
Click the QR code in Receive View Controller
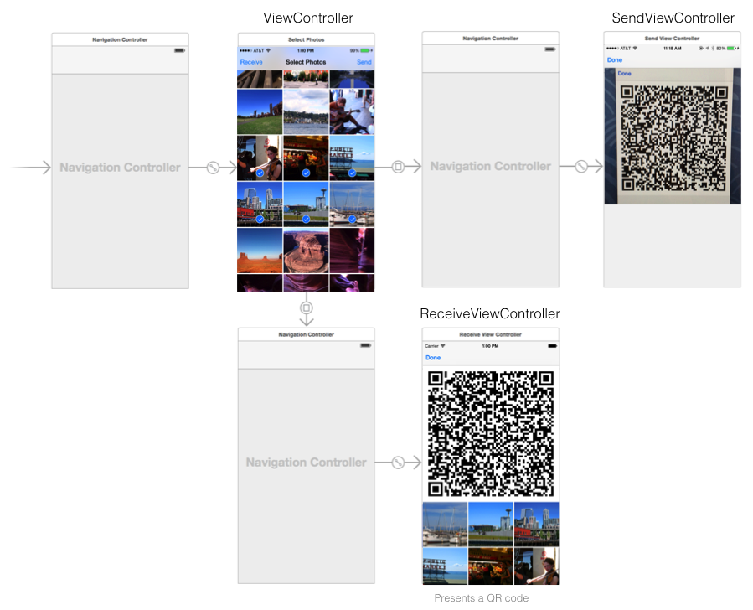[x=490, y=434]
